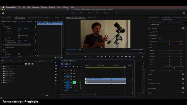Uncheck the Uniform Scale checkbox

pyautogui.click(x=19, y=36)
